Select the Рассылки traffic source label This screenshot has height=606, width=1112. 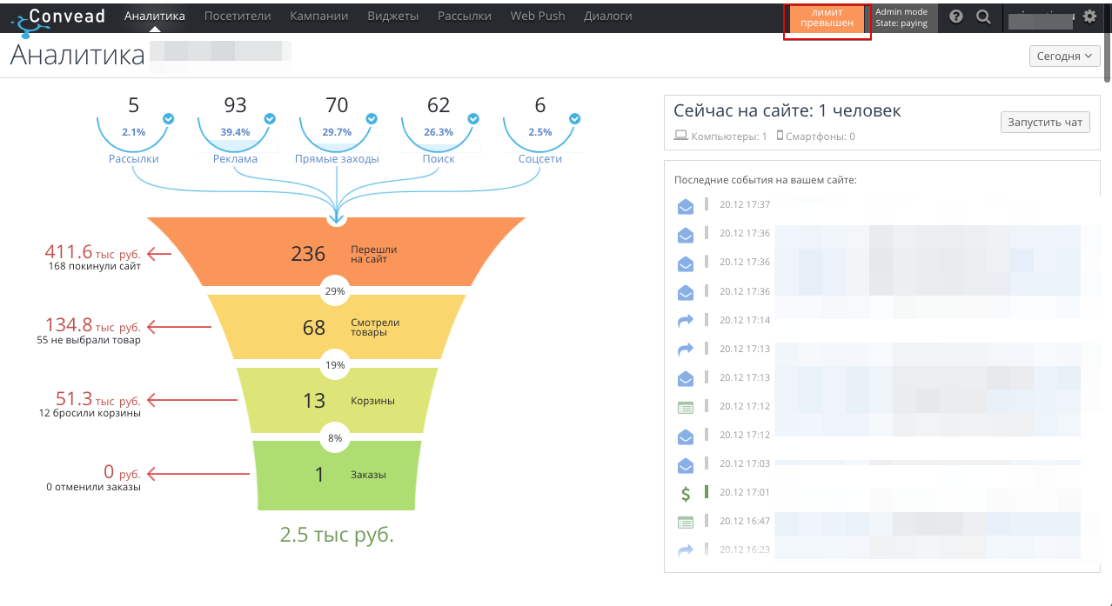pyautogui.click(x=134, y=159)
